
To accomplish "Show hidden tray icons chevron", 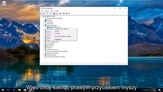I will coord(143,90).
